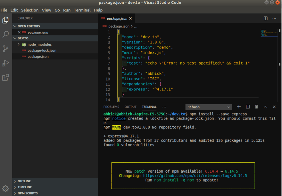This screenshot has width=282, height=196.
Task: Split the terminal panel
Action: click(x=248, y=107)
